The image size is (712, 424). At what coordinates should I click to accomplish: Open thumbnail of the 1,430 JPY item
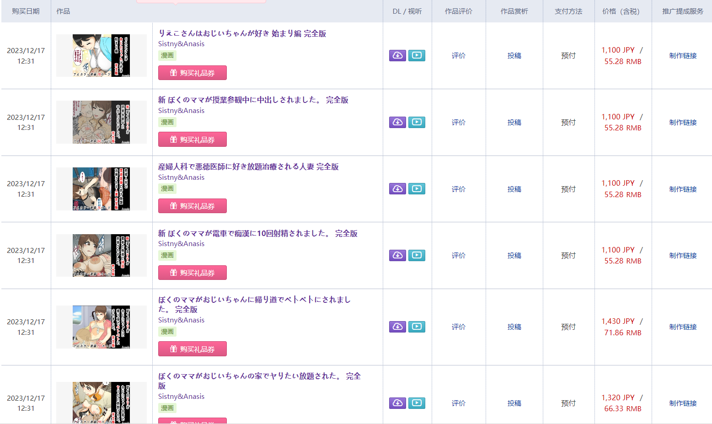point(101,327)
